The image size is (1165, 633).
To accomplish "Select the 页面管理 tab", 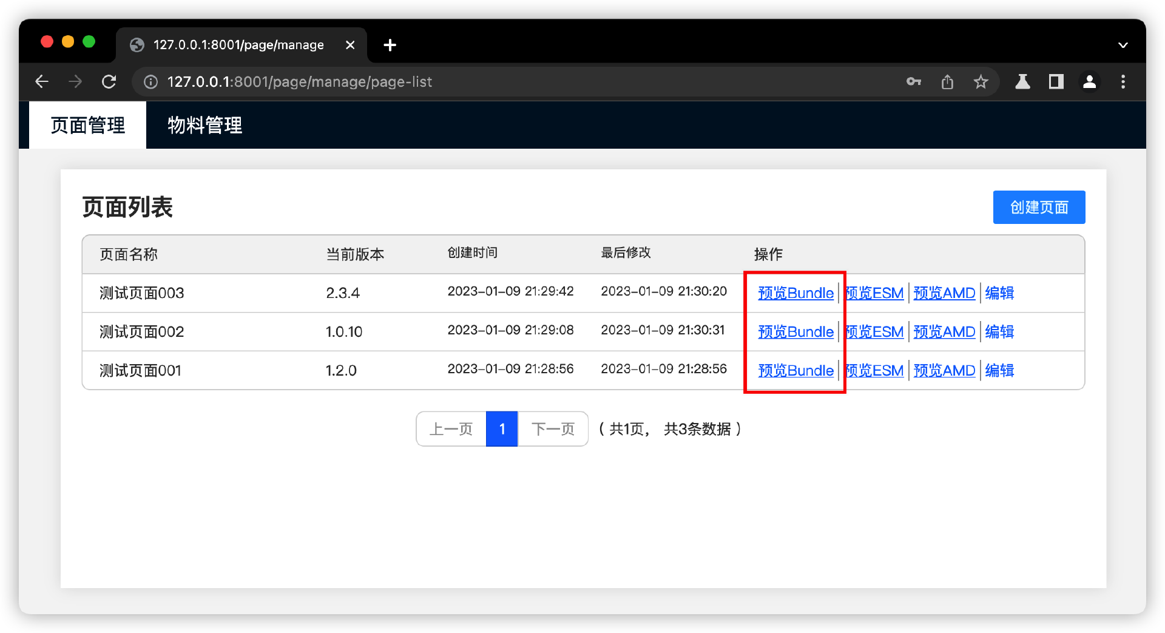I will pyautogui.click(x=88, y=126).
